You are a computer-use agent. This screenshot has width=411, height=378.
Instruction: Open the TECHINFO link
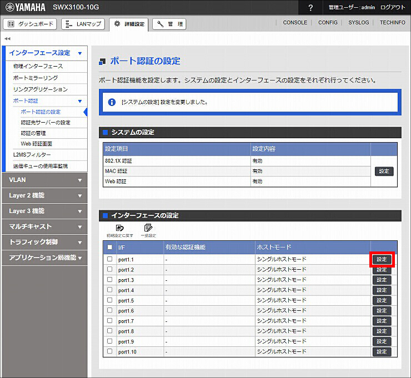[x=392, y=23]
